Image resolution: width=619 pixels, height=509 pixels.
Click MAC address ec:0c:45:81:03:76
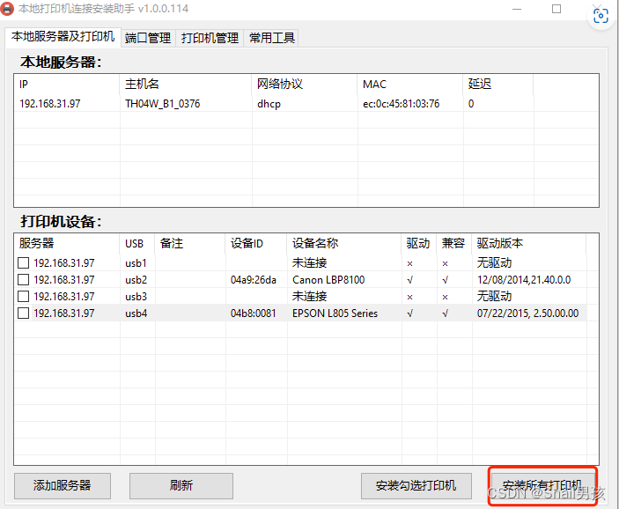402,104
